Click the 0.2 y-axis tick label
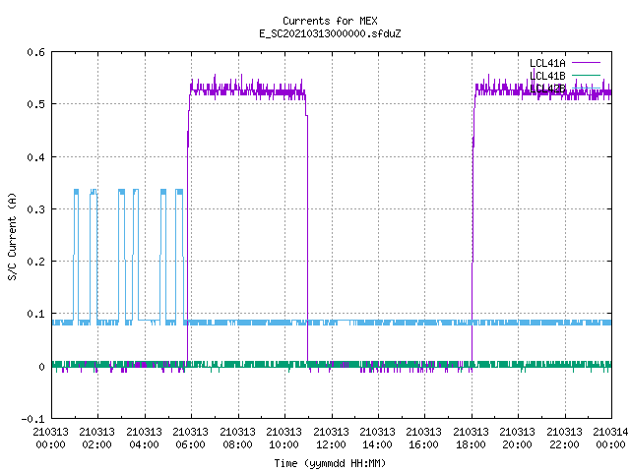The image size is (630, 472). (x=35, y=262)
